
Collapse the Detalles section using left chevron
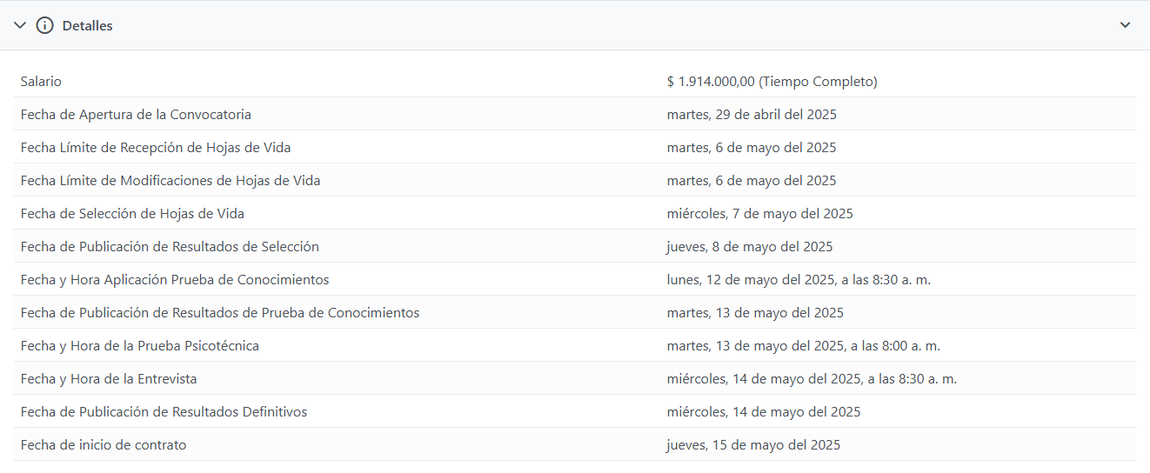[x=20, y=25]
